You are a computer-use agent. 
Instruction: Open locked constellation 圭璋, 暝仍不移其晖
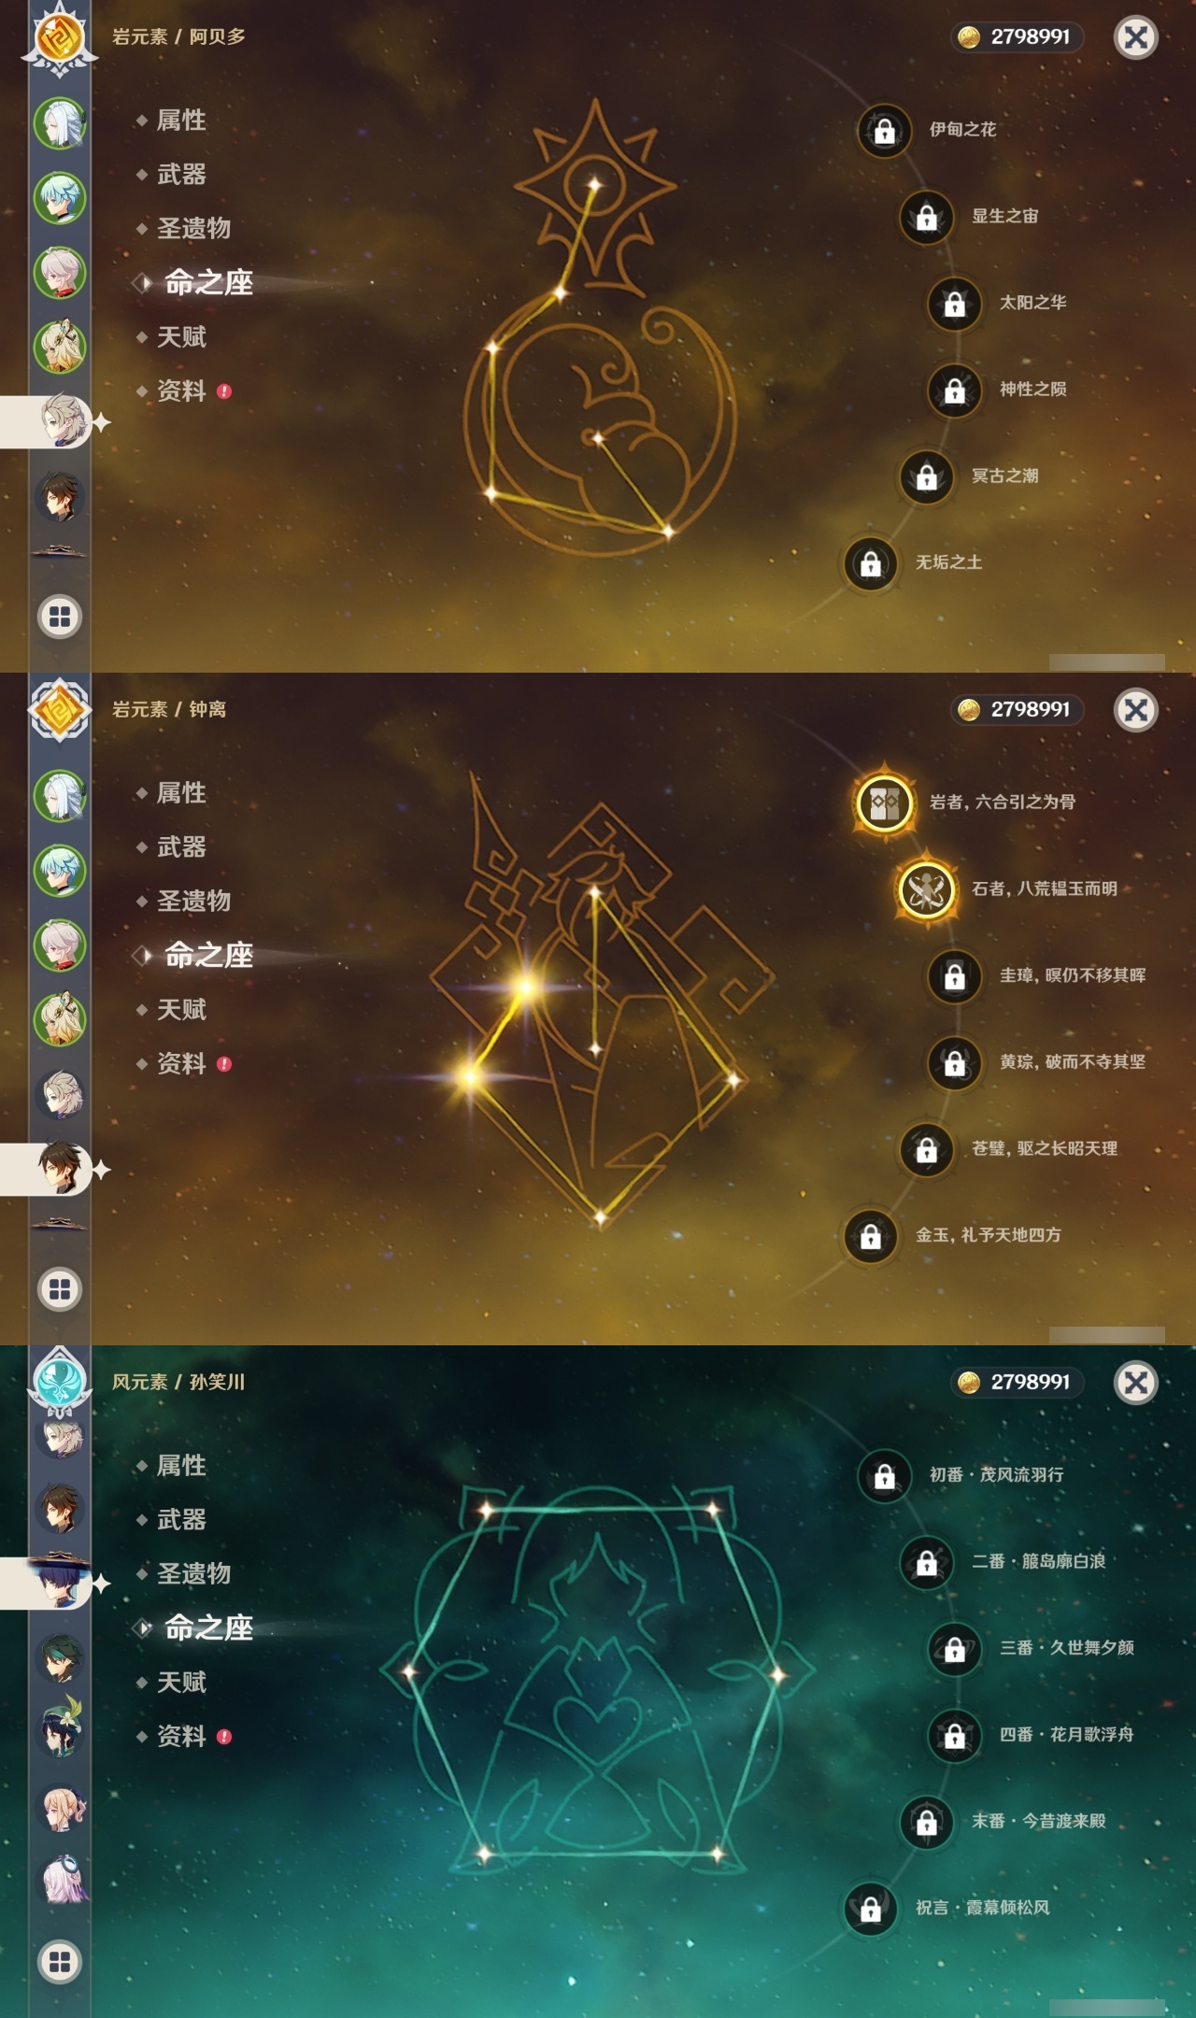coord(954,976)
